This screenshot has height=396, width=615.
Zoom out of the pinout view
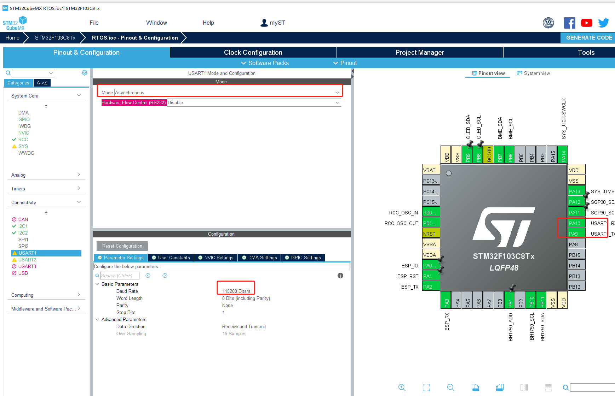tap(451, 388)
